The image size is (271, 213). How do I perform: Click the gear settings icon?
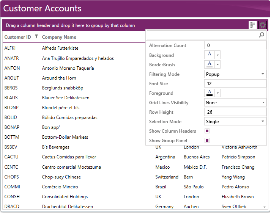pos(263,25)
